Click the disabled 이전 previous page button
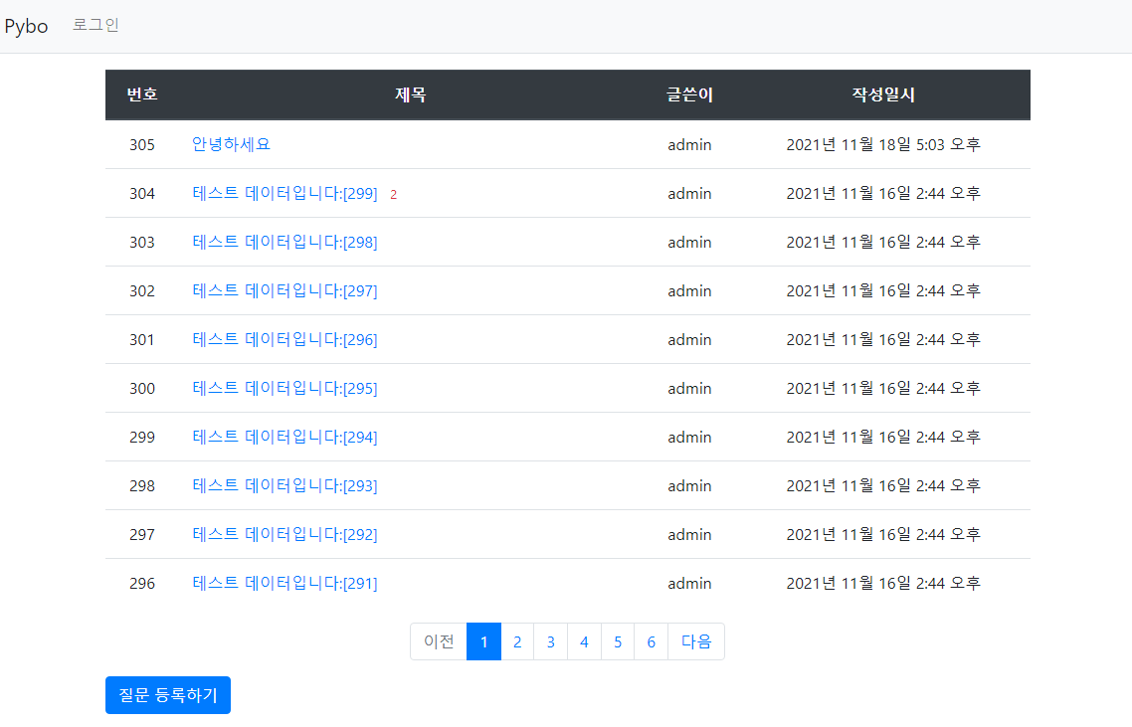Screen dimensions: 1132x727 point(439,641)
